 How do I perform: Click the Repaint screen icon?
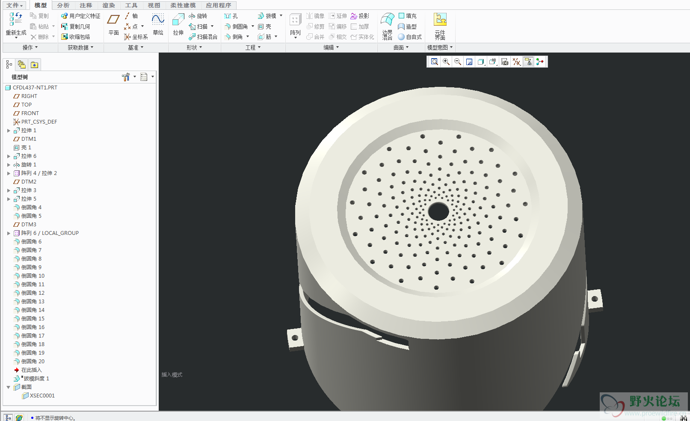[x=469, y=62]
